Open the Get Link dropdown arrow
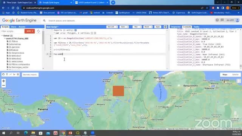The width and height of the screenshot is (242, 136). click(116, 27)
